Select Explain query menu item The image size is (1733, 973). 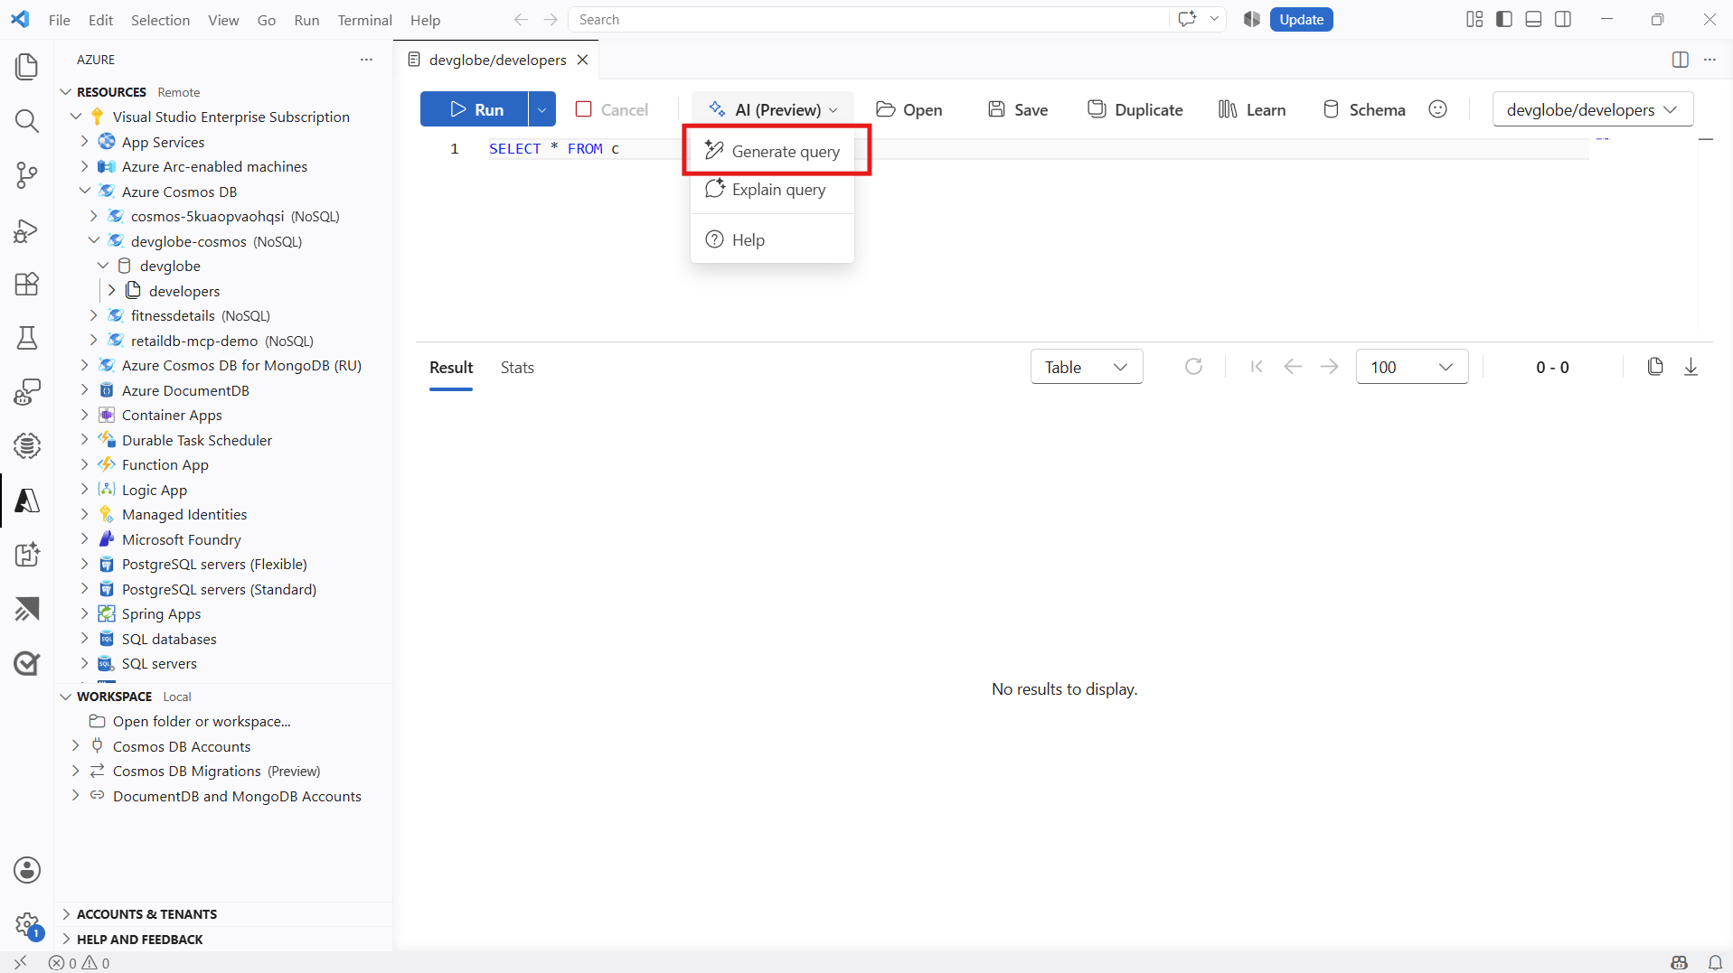pos(773,189)
